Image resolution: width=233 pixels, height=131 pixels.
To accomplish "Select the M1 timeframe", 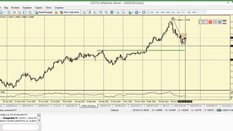I will 152,12.
